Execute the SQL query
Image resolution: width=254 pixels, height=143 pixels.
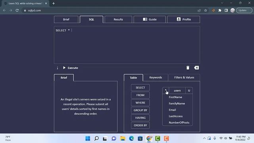71,68
